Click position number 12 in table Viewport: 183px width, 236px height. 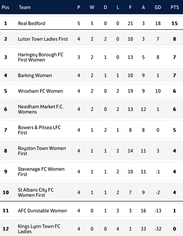coord(6,229)
